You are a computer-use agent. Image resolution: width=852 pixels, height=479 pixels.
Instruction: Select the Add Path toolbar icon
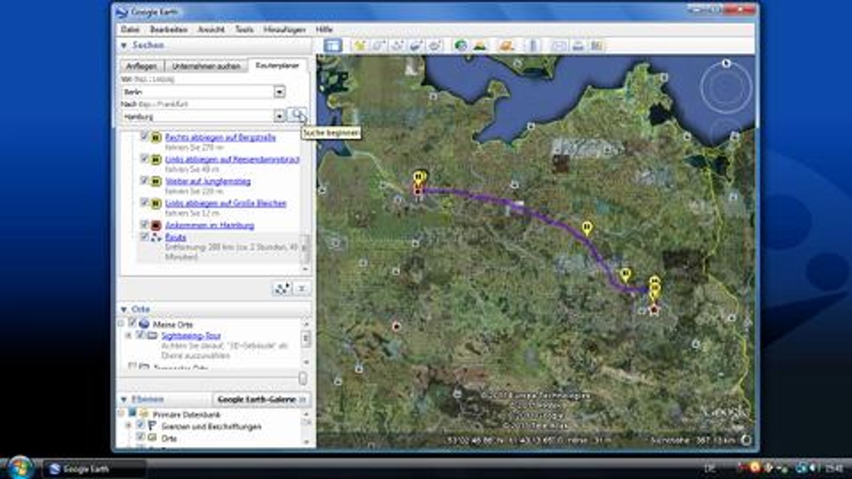click(397, 45)
